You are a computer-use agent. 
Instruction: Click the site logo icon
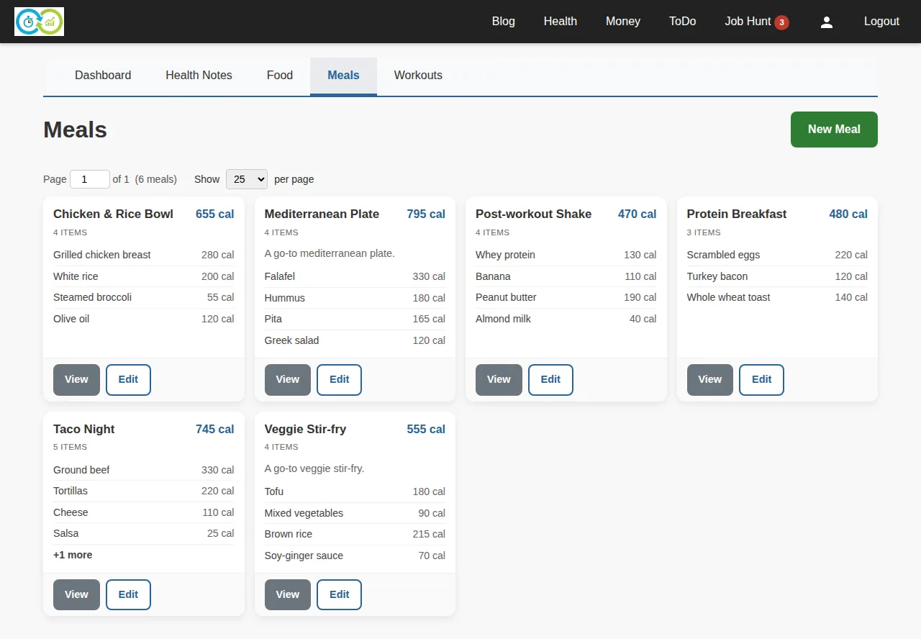[40, 22]
